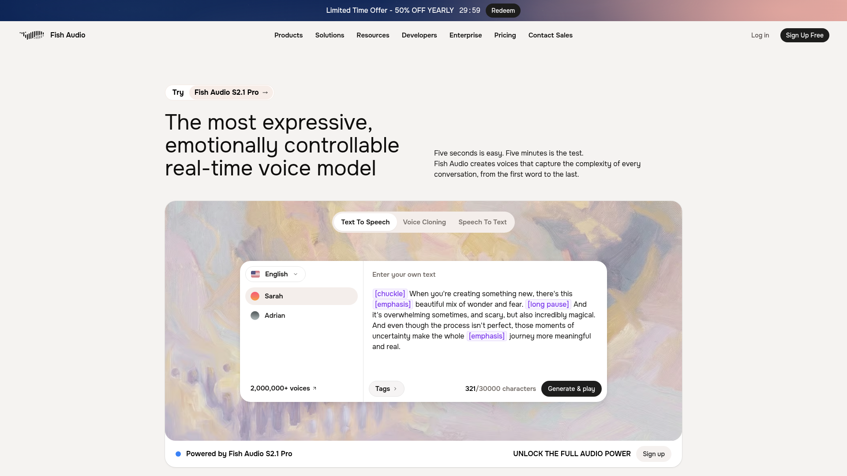Click the [chuckle] tag in the text

(x=390, y=294)
